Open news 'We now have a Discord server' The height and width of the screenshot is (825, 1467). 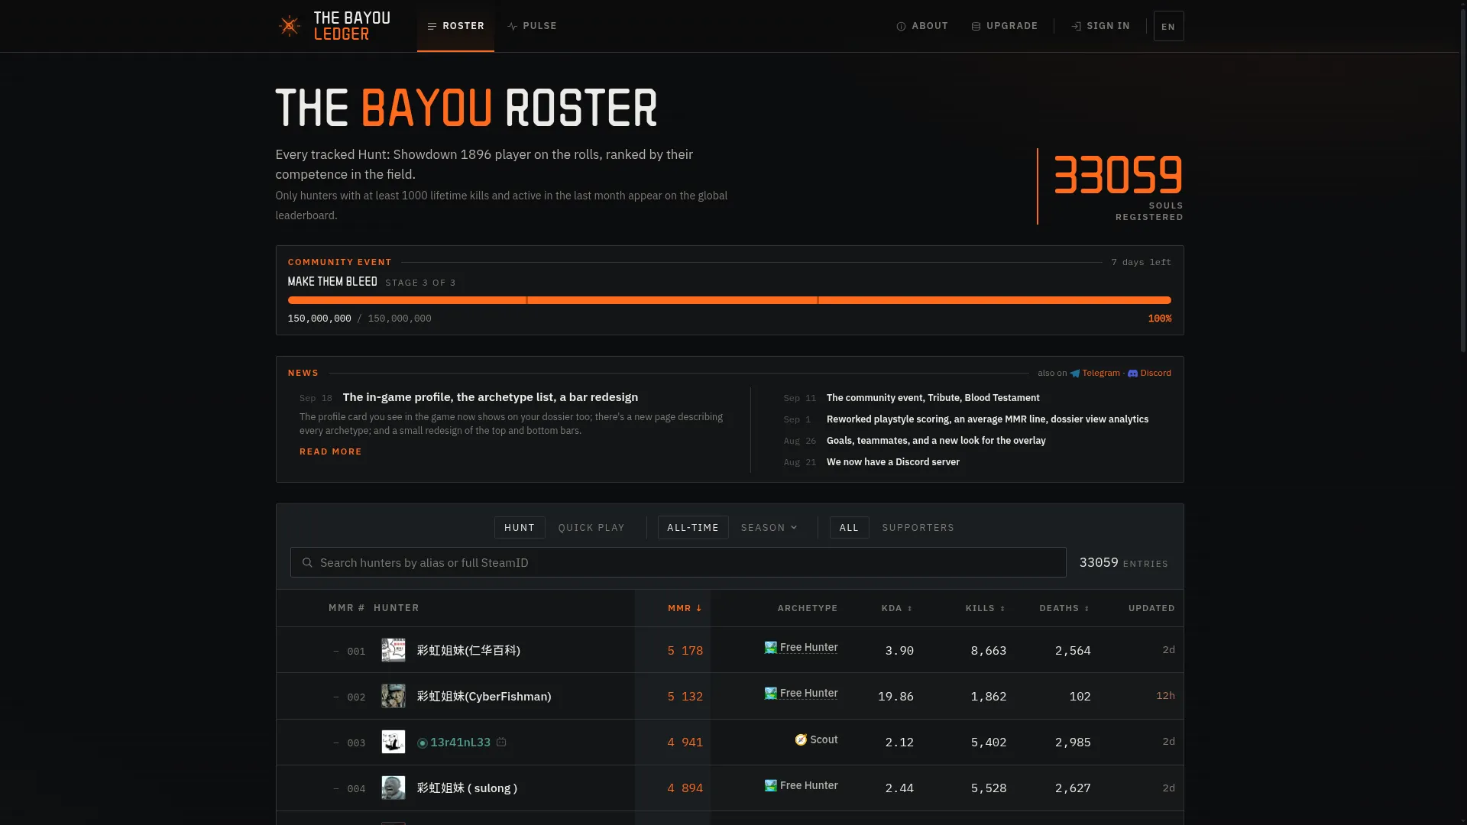point(893,462)
